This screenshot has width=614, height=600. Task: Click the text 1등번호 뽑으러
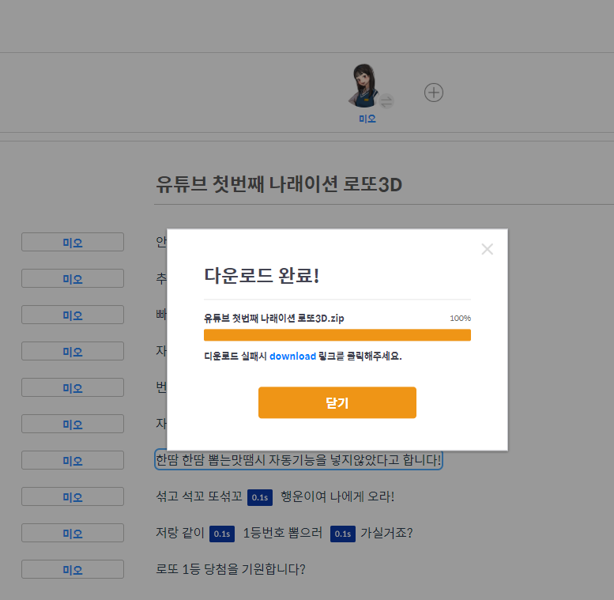[283, 533]
